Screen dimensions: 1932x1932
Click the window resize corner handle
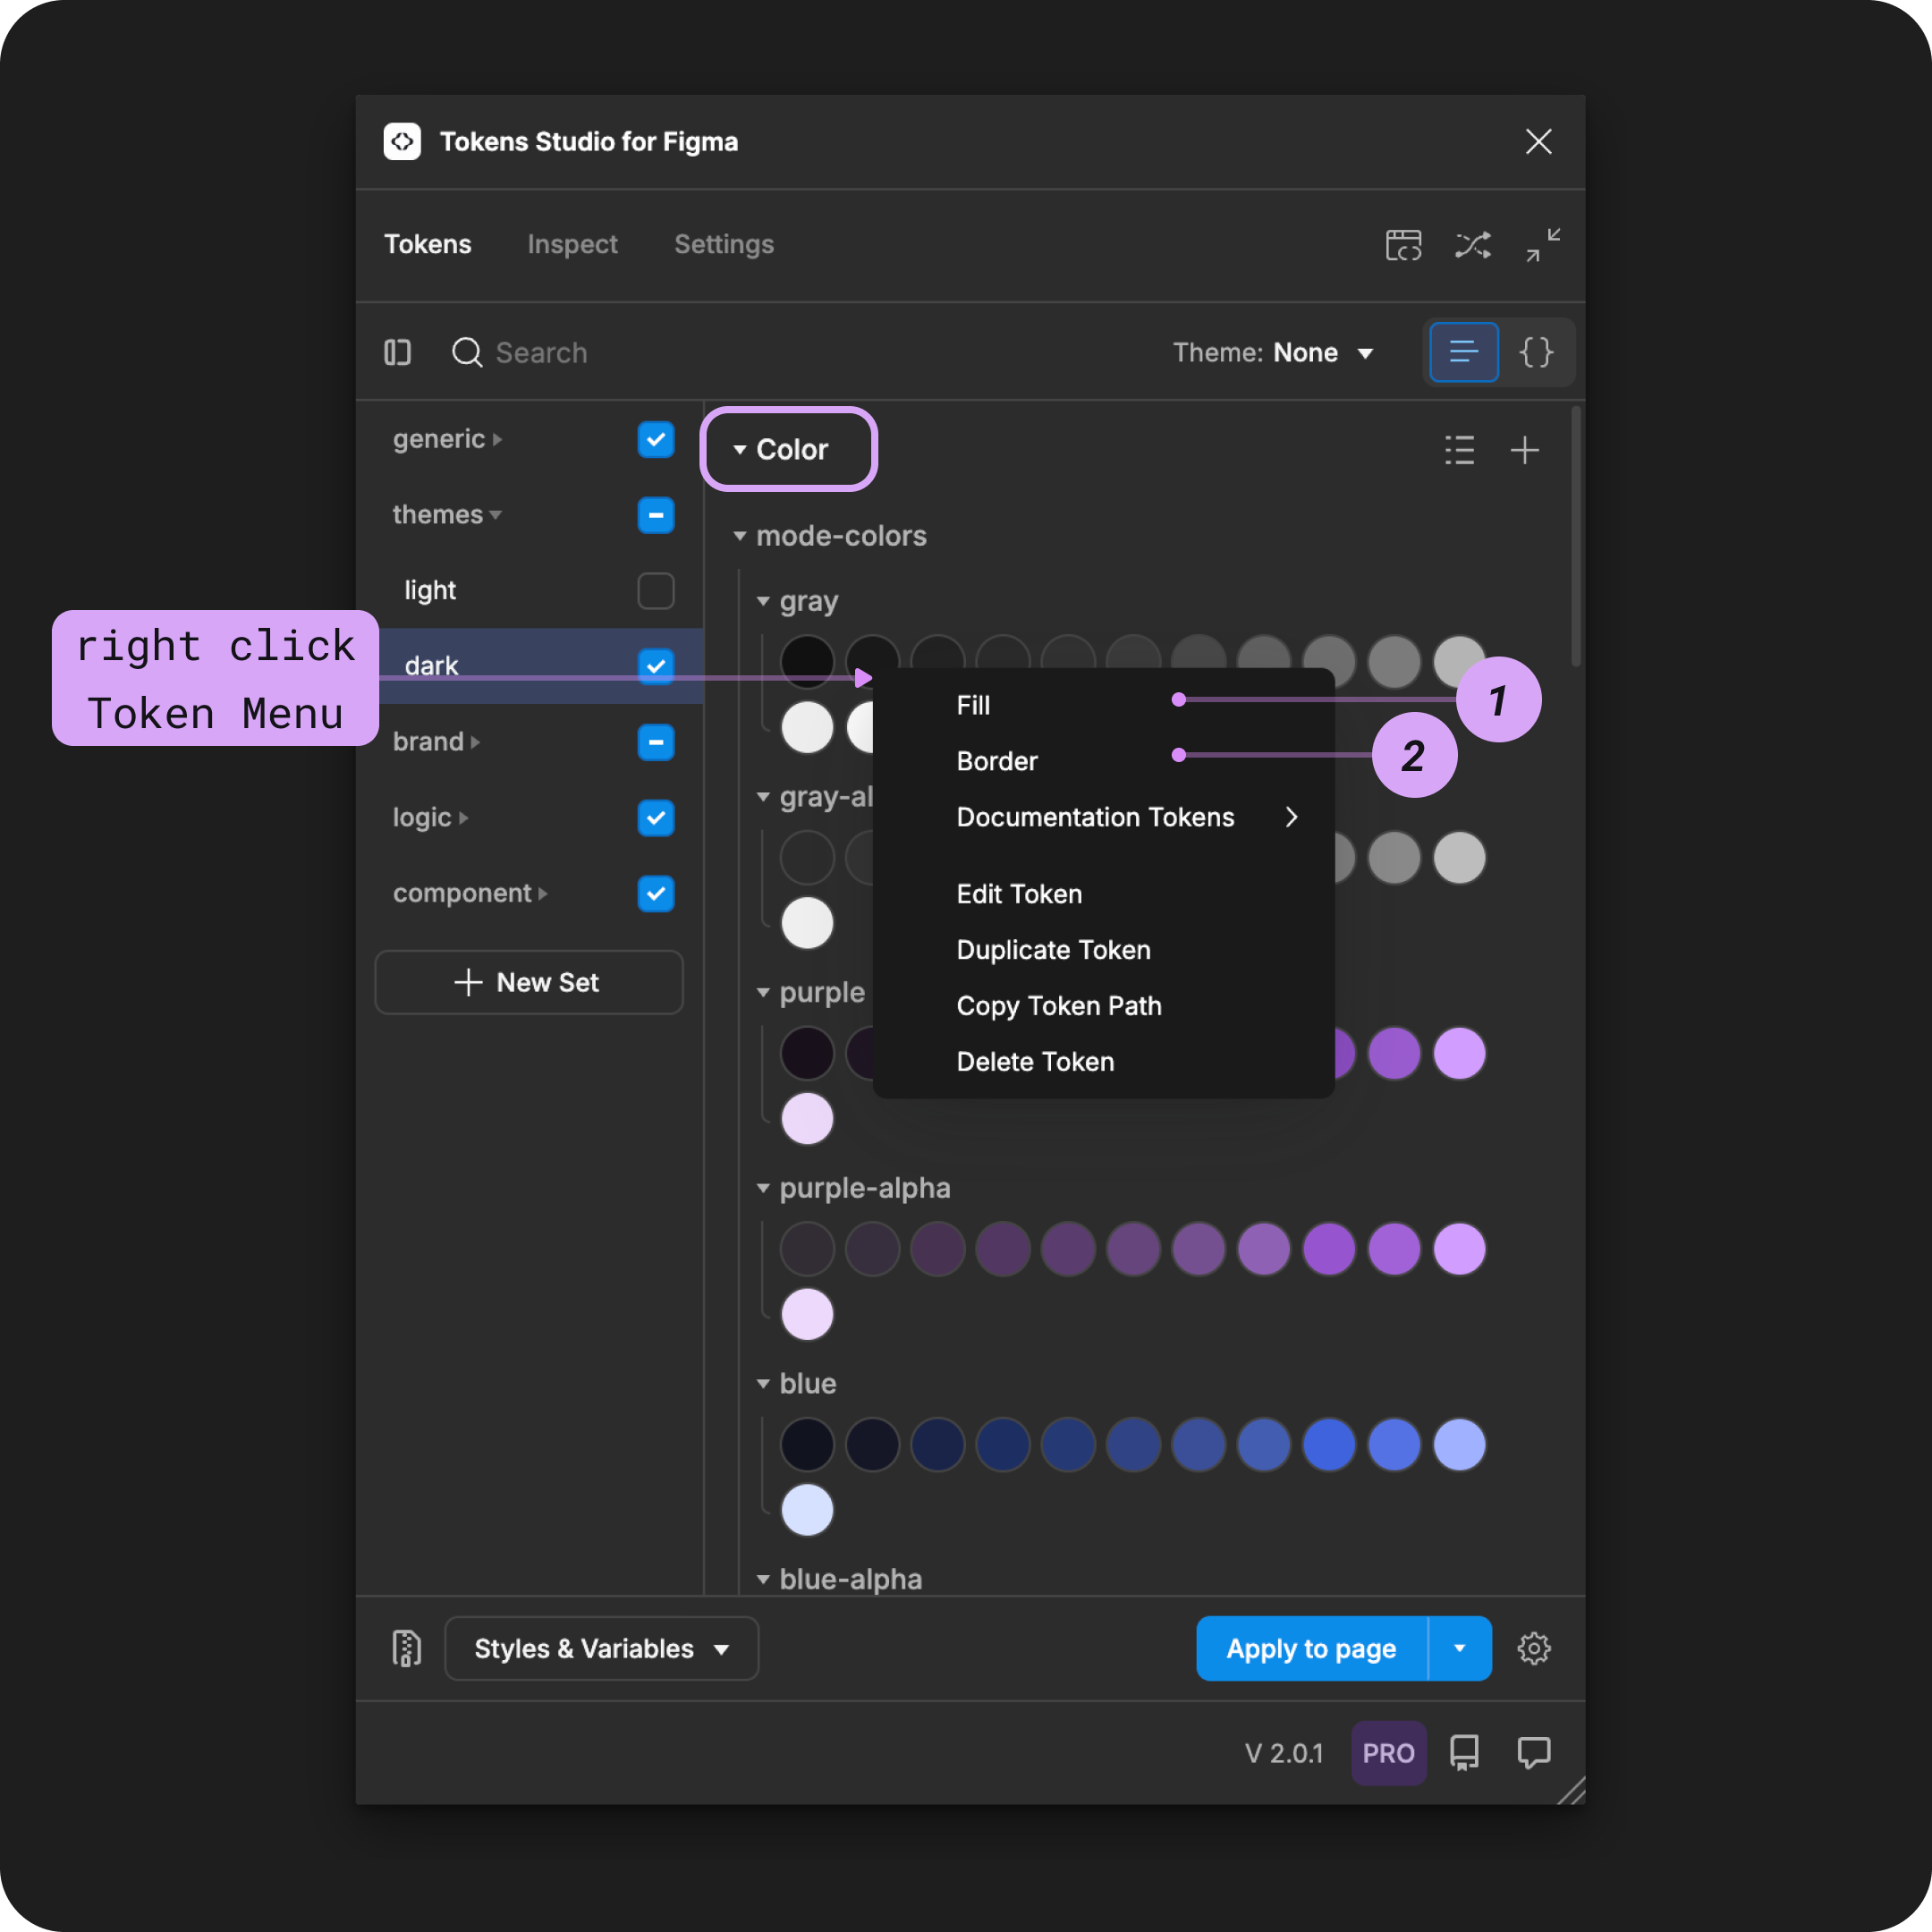[1571, 1790]
